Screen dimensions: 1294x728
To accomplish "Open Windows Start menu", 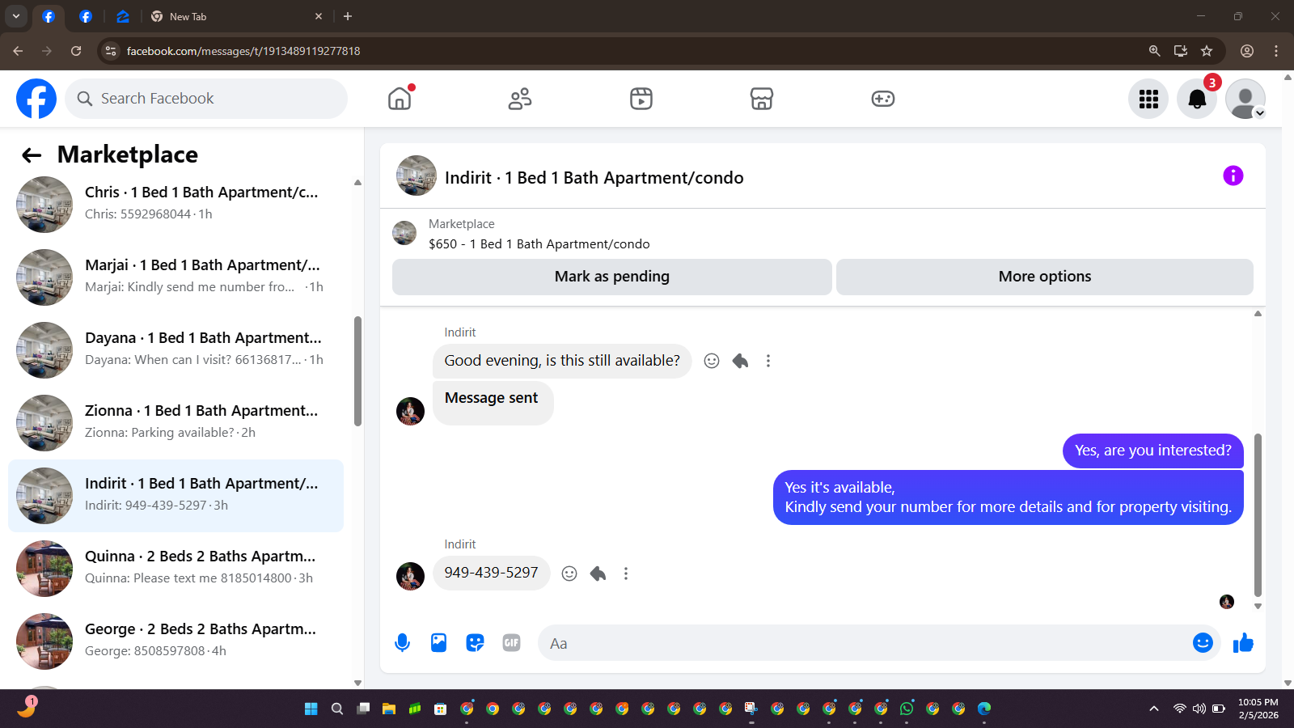I will pos(311,709).
